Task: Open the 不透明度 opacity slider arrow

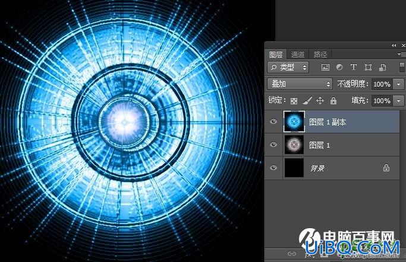Action: [x=398, y=84]
